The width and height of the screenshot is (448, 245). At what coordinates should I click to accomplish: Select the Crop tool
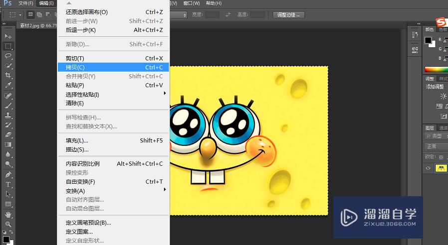[8, 75]
